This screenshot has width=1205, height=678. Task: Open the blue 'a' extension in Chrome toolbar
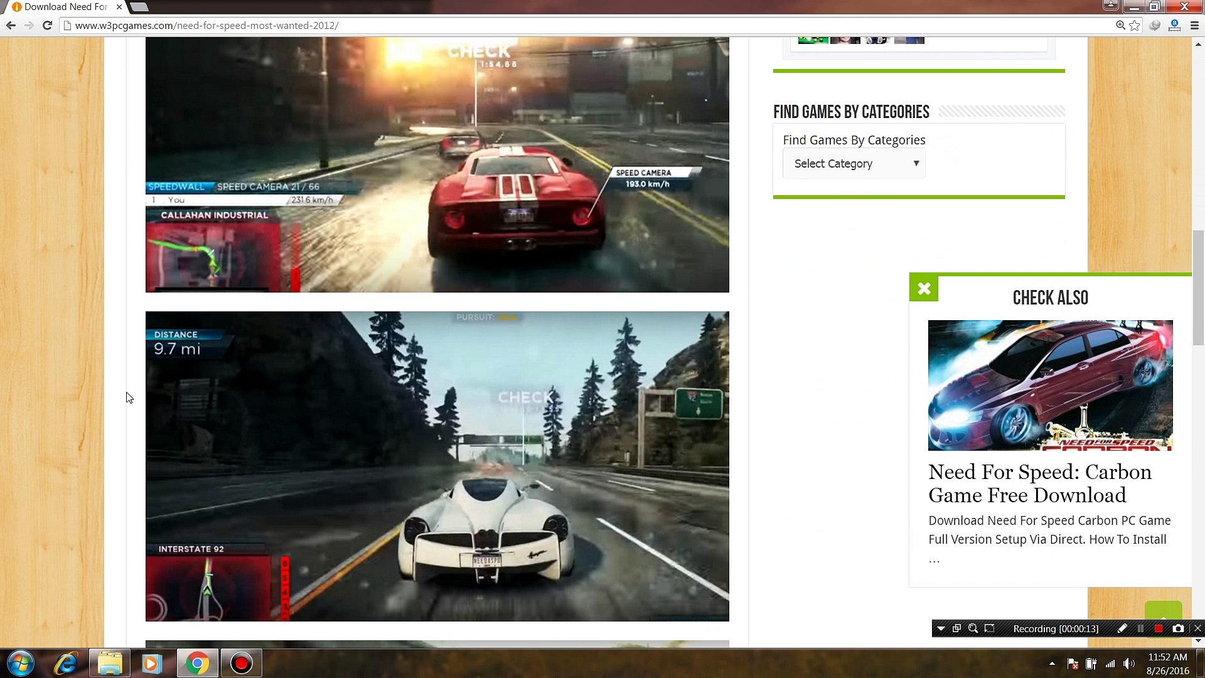[1174, 26]
